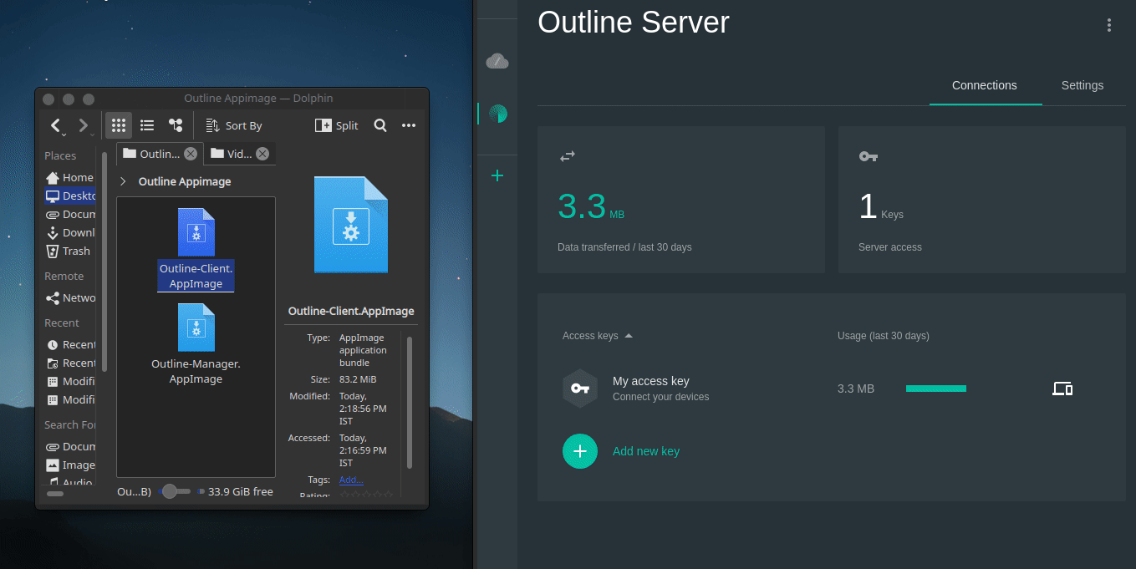
Task: Open device settings for My access key
Action: pyautogui.click(x=1062, y=388)
